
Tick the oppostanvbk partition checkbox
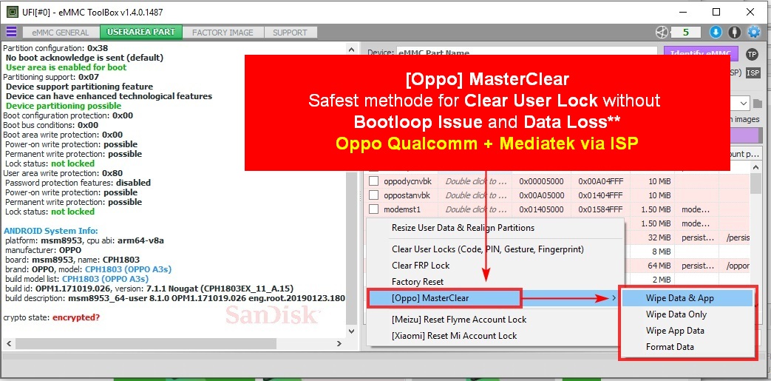pos(374,195)
